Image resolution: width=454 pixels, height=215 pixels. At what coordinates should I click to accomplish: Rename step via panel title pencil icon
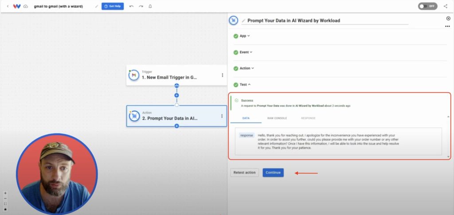point(243,20)
